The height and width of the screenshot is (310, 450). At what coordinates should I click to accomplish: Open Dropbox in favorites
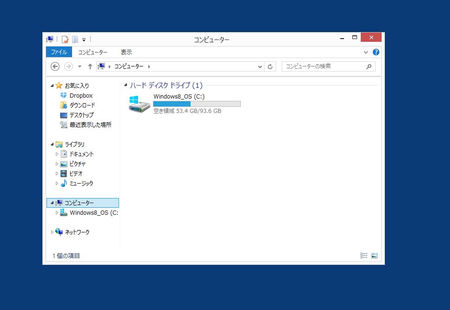click(x=81, y=95)
